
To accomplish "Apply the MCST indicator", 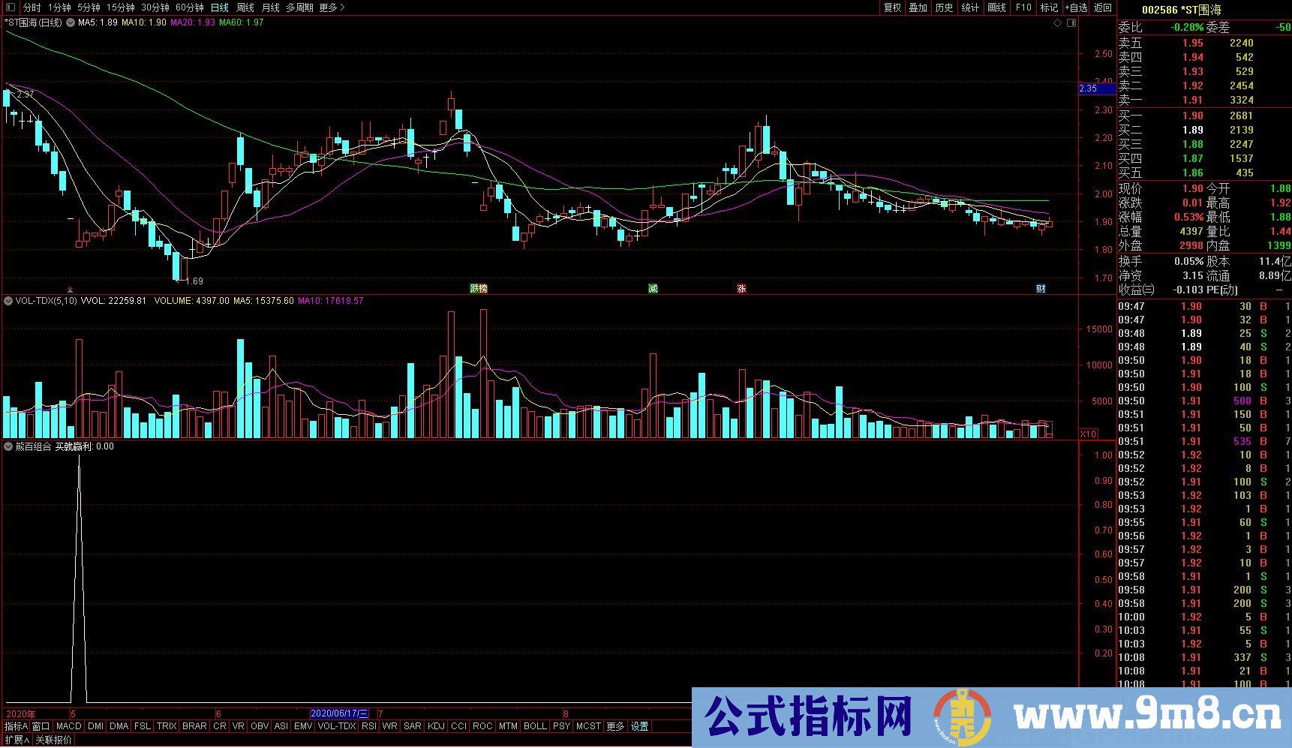I will [588, 726].
